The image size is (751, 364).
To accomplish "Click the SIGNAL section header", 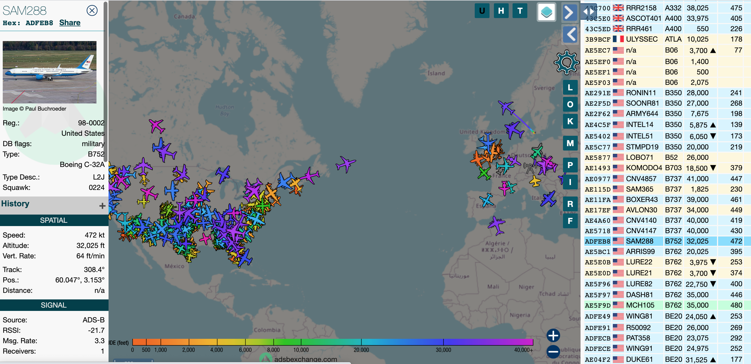I will coord(54,305).
